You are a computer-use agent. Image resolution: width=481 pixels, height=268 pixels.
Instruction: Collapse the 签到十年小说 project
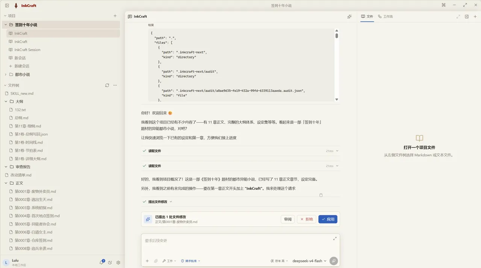(6, 25)
